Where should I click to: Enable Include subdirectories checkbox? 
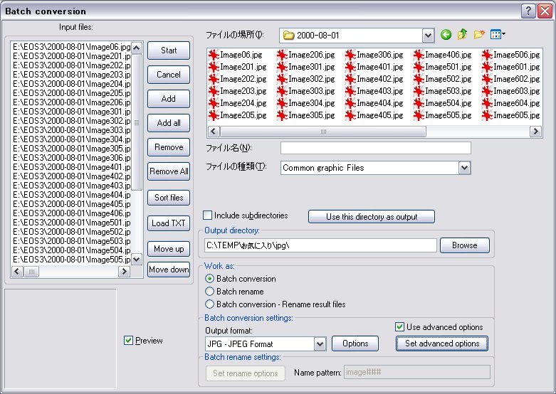[208, 215]
